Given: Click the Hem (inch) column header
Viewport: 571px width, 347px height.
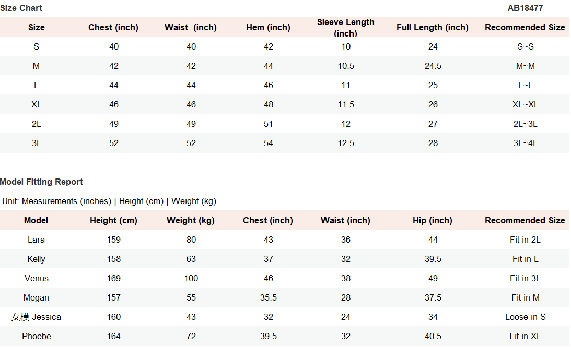Looking at the screenshot, I should point(268,27).
